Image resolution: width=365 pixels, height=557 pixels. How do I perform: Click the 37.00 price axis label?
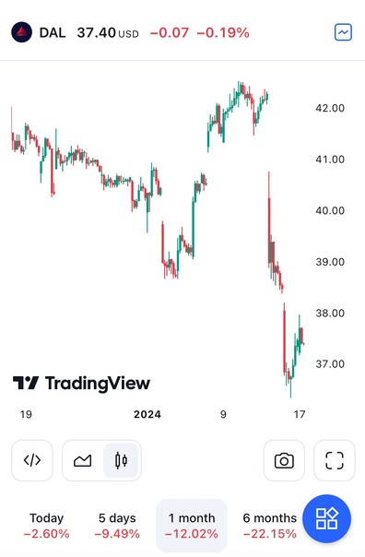330,363
